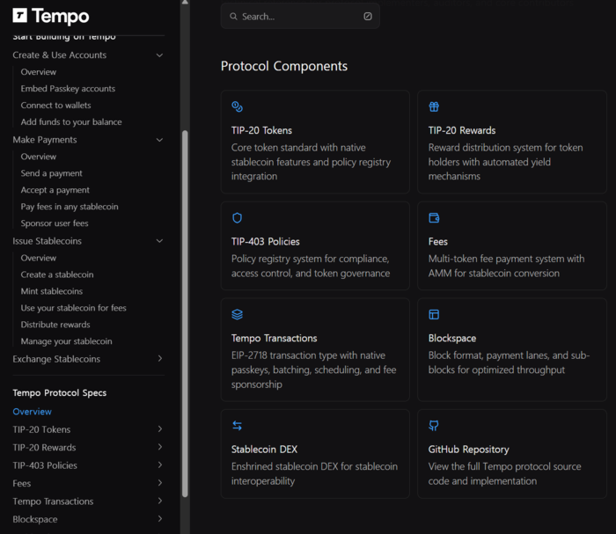616x534 pixels.
Task: Open the Embed Passkey accounts page
Action: click(x=68, y=89)
